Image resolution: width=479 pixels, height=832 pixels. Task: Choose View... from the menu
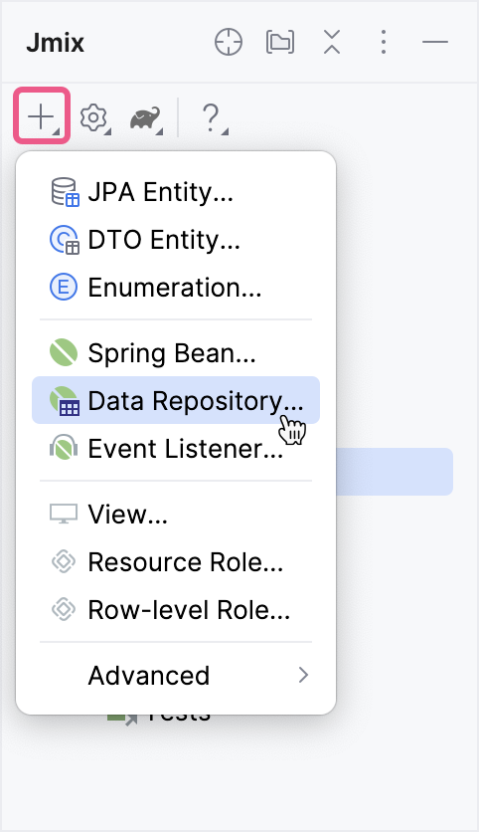176,515
